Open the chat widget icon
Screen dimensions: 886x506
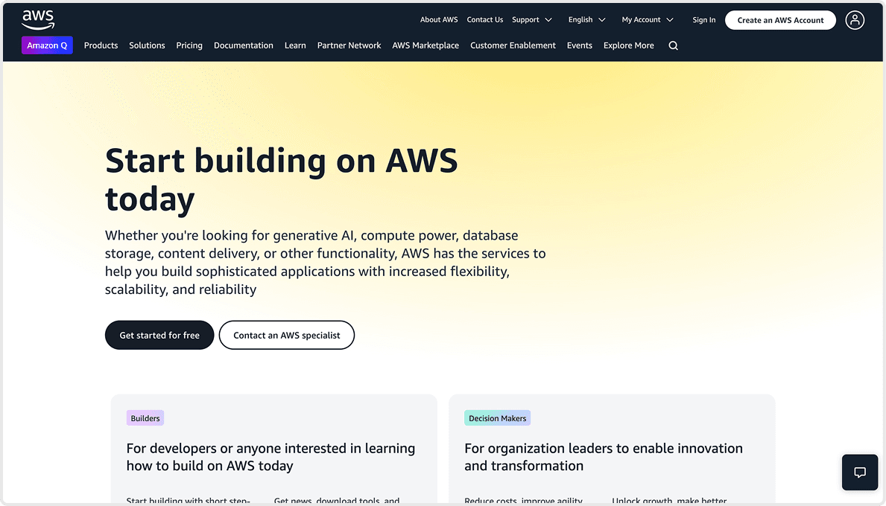(x=859, y=473)
